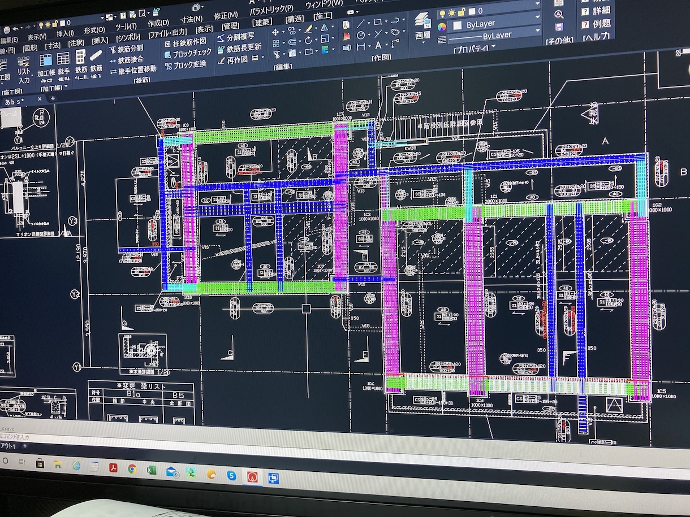Expand the 画層 button dropdown arrow
The width and height of the screenshot is (690, 517).
pos(423,43)
